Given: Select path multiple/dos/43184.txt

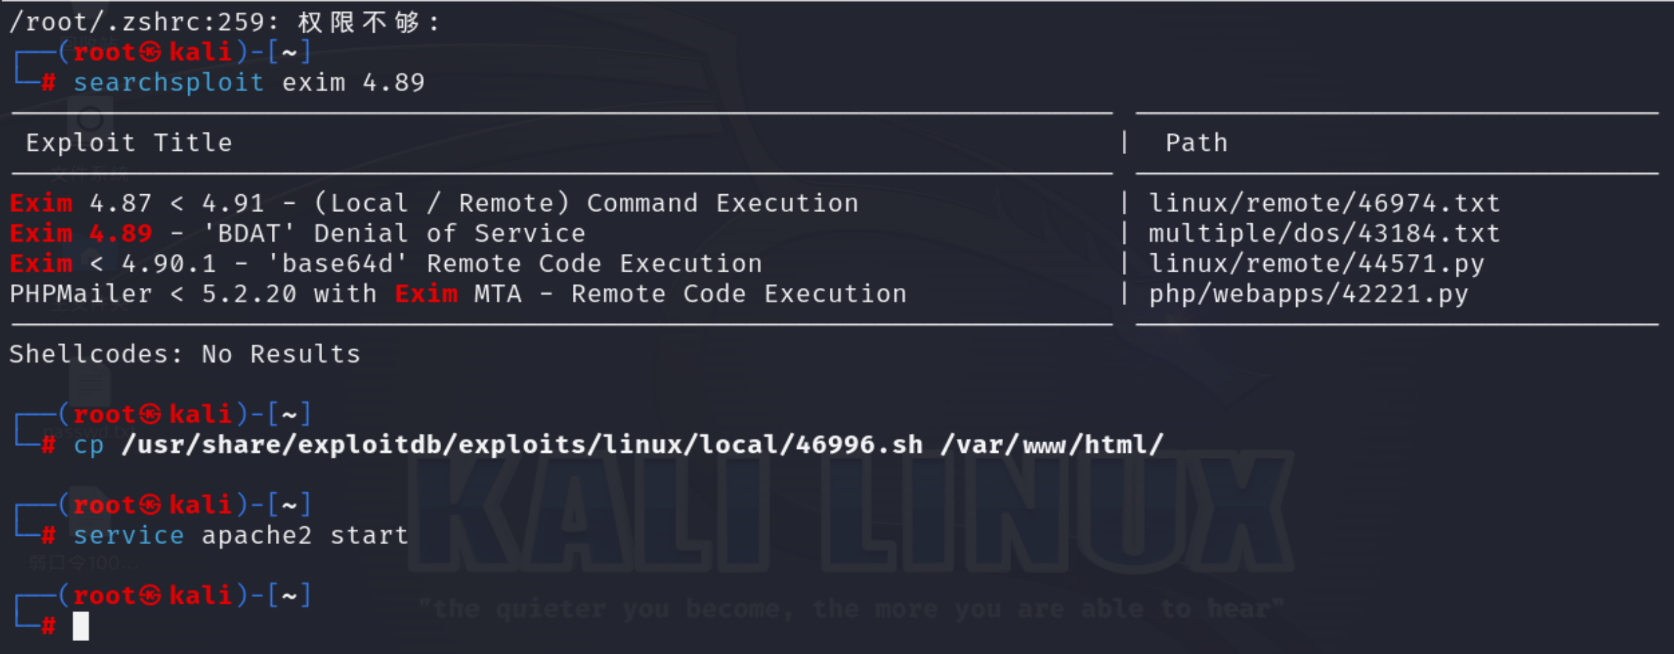Looking at the screenshot, I should pos(1324,234).
